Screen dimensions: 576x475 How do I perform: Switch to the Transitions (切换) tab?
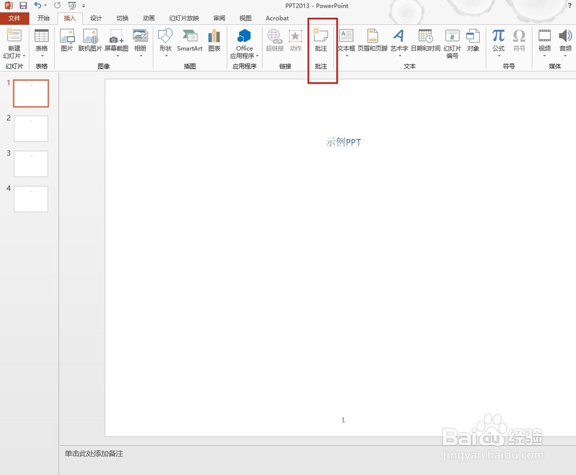[122, 18]
